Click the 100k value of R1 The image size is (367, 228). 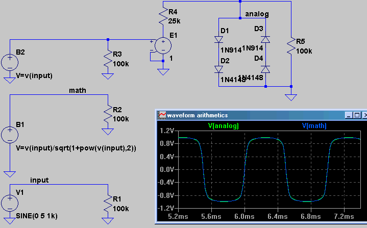[x=121, y=209]
